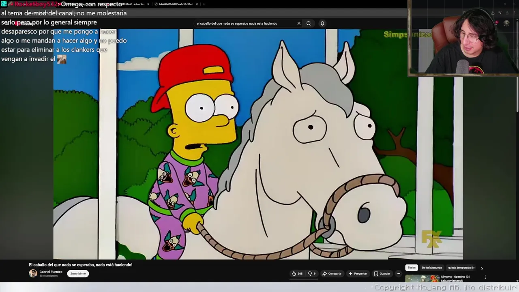
Task: Open more actions three-dot menu
Action: tap(398, 274)
